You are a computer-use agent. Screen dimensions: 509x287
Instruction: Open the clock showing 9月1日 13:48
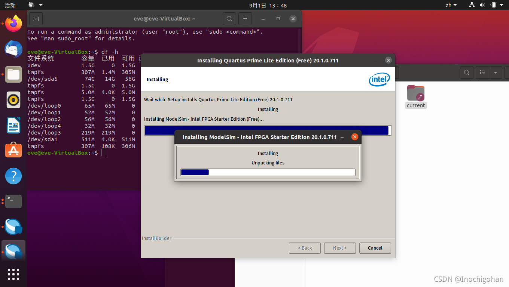click(x=268, y=5)
